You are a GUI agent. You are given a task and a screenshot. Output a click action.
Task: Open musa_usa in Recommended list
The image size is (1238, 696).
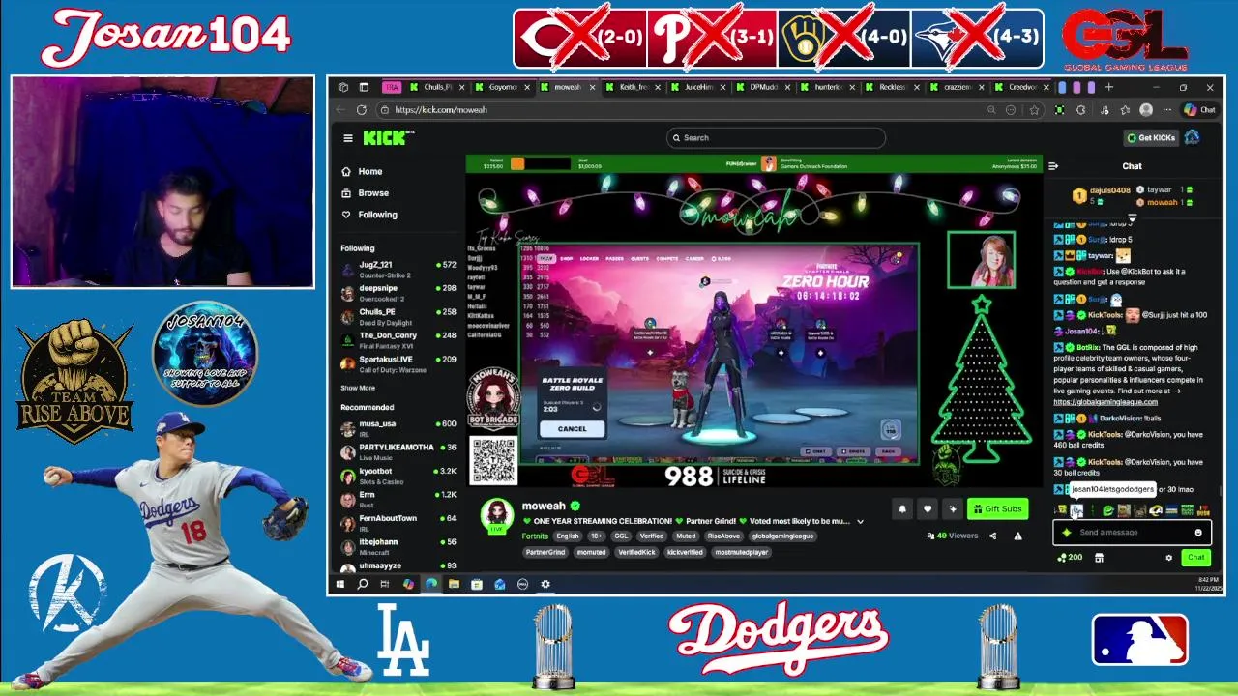click(398, 428)
